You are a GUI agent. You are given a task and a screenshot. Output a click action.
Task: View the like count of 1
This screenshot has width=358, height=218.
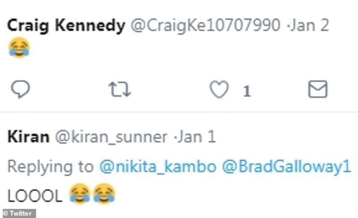tap(247, 92)
